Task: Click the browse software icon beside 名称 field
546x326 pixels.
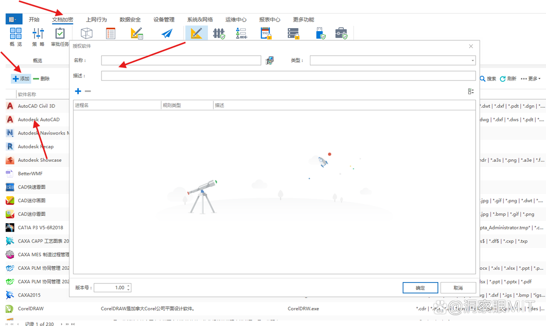Action: pyautogui.click(x=269, y=61)
